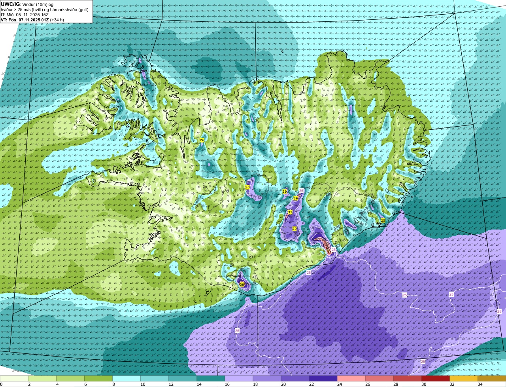Pick the 6–8 m/s green legend swatch
Image resolution: width=506 pixels, height=387 pixels.
tap(98, 379)
